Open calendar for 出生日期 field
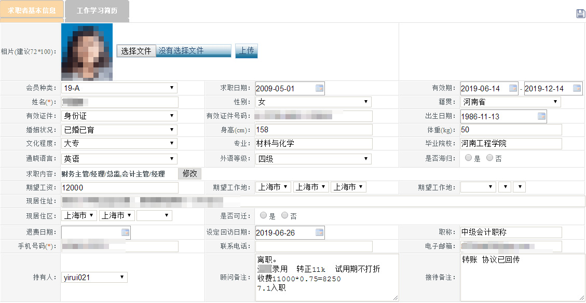The height and width of the screenshot is (303, 586). click(x=541, y=116)
